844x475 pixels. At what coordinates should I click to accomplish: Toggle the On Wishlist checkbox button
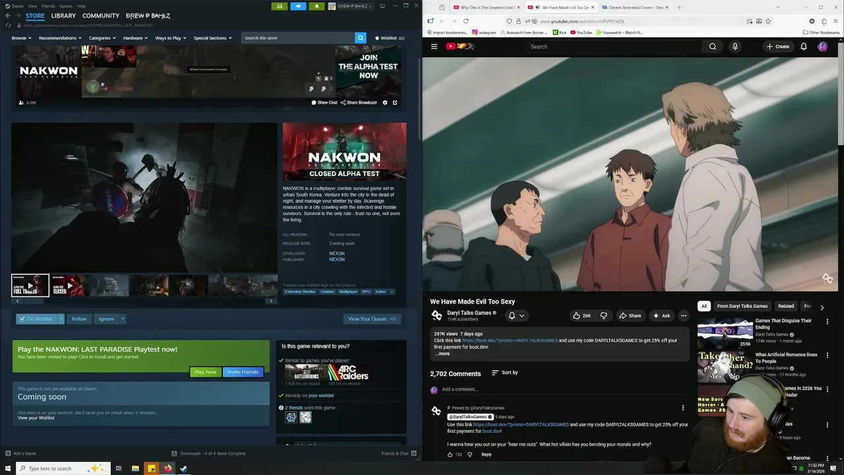coord(37,319)
